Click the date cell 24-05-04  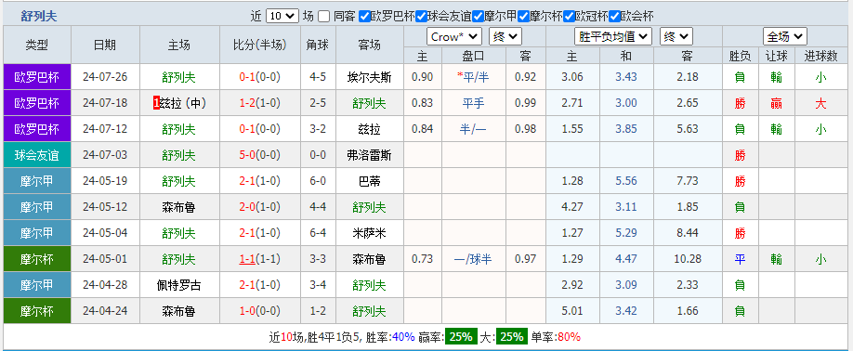(105, 233)
